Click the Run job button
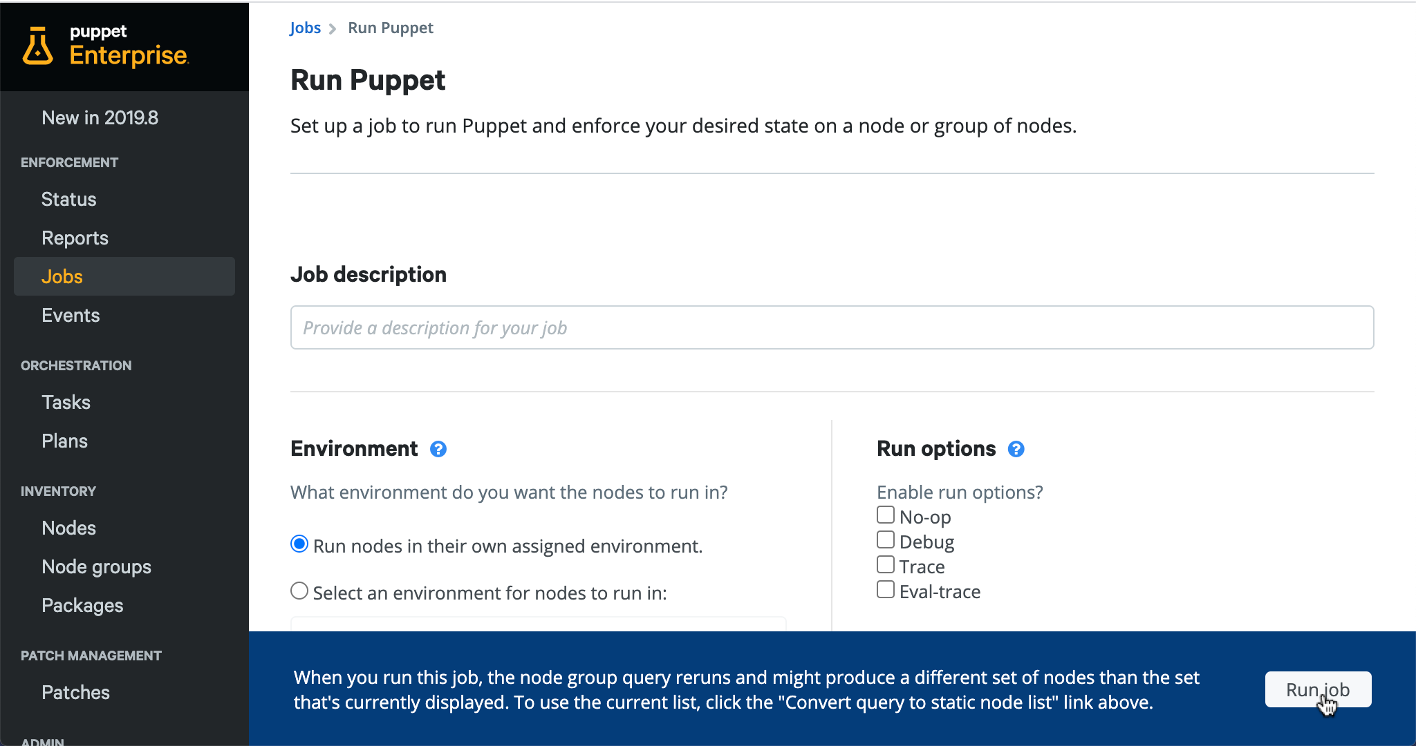1416x746 pixels. coord(1318,689)
